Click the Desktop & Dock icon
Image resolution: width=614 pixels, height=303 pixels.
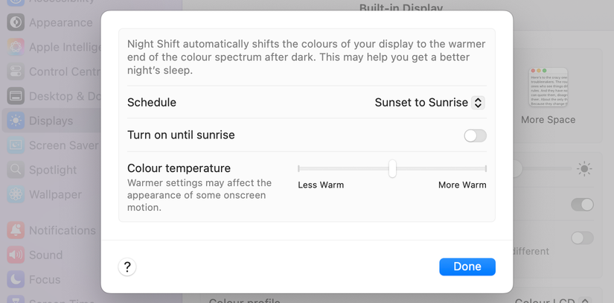[x=16, y=96]
